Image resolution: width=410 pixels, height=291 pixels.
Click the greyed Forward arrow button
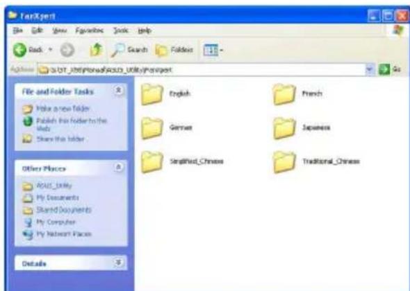[67, 50]
